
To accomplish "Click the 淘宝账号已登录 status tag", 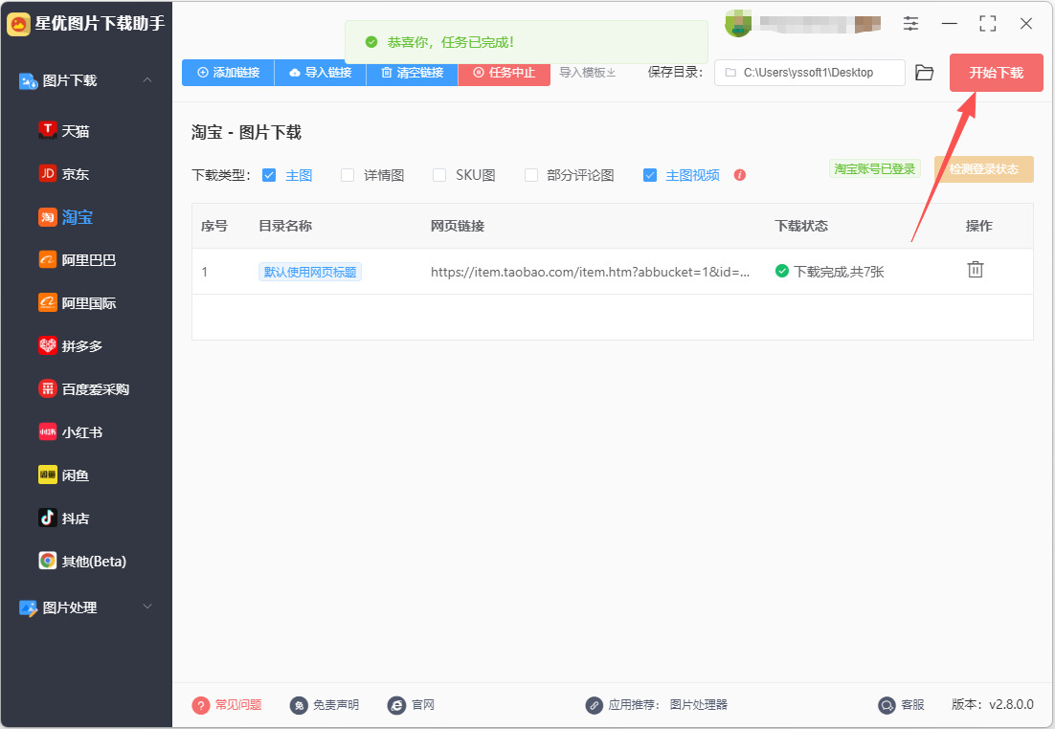I will (x=875, y=168).
